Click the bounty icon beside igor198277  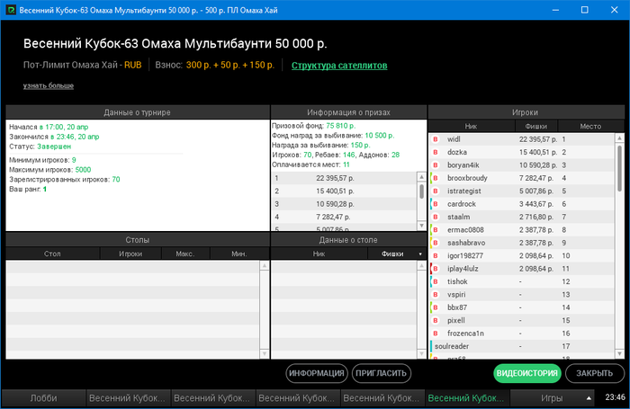coord(435,255)
